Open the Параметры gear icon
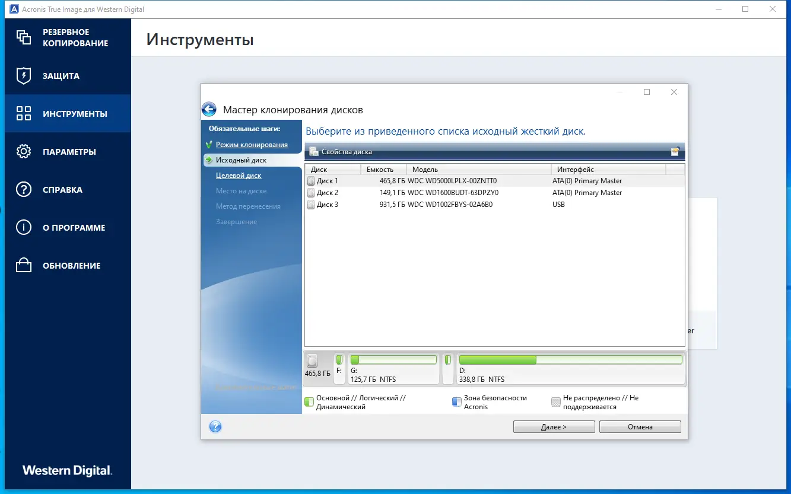The image size is (791, 494). [24, 151]
